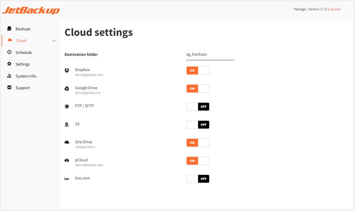Click the Google Drive service label
This screenshot has width=355, height=211.
pos(86,88)
